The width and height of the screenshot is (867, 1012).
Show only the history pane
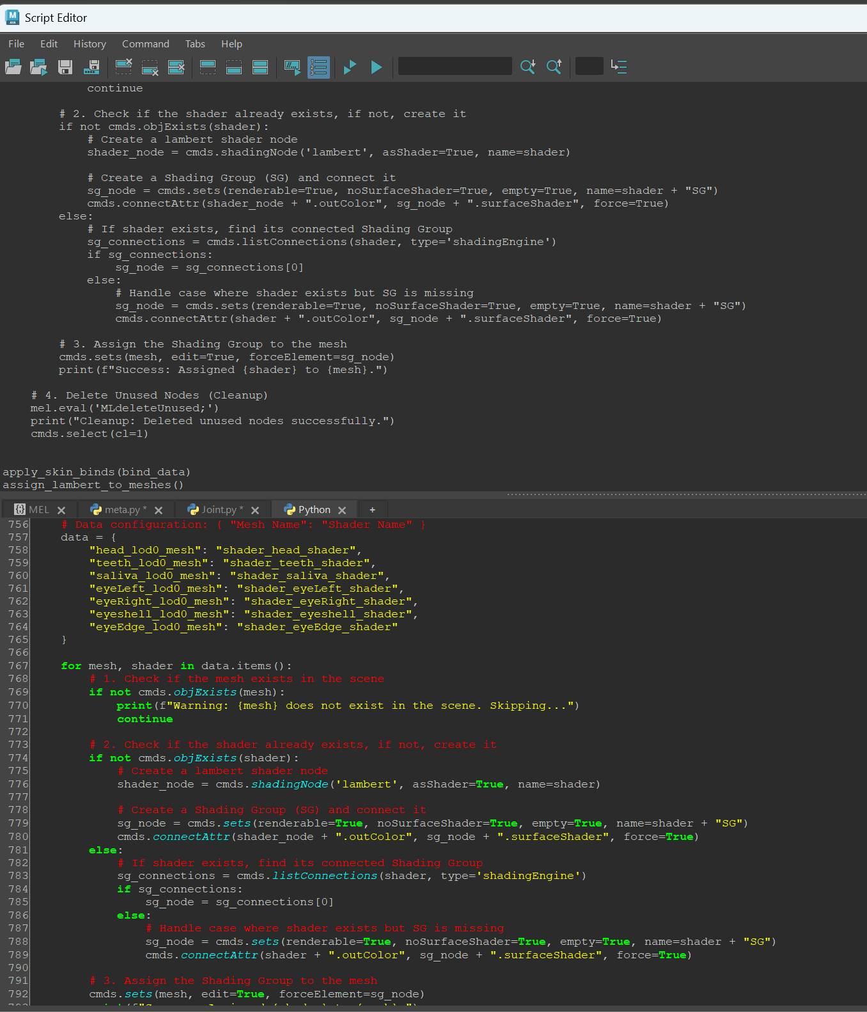point(208,67)
